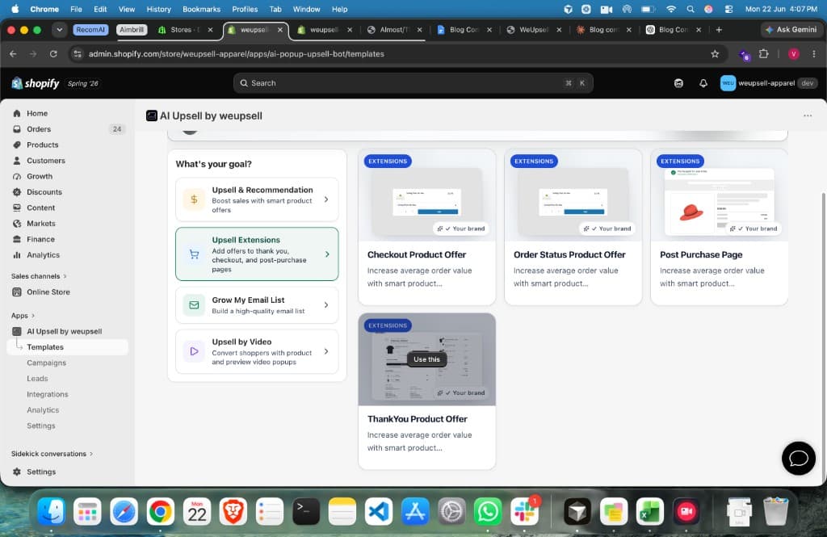
Task: Open the History menu
Action: coord(158,9)
